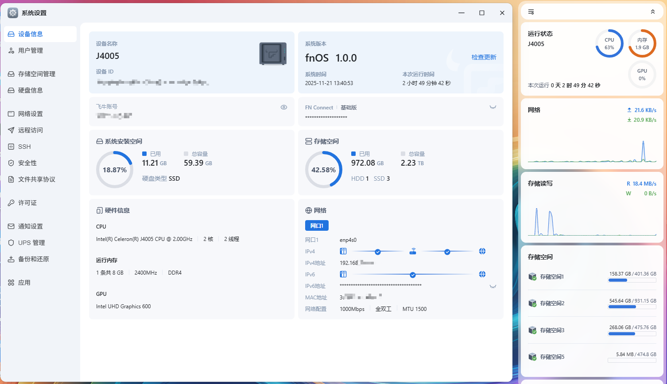Image resolution: width=667 pixels, height=384 pixels.
Task: Click the 检查更新 link
Action: pyautogui.click(x=484, y=57)
